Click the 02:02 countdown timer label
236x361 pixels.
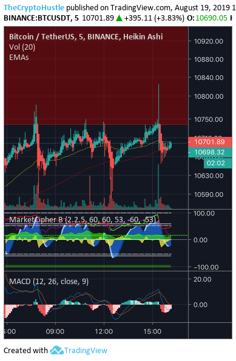(218, 163)
